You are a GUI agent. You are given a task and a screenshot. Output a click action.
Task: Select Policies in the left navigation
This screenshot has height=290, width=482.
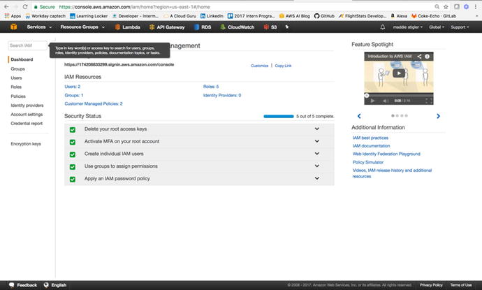click(18, 96)
